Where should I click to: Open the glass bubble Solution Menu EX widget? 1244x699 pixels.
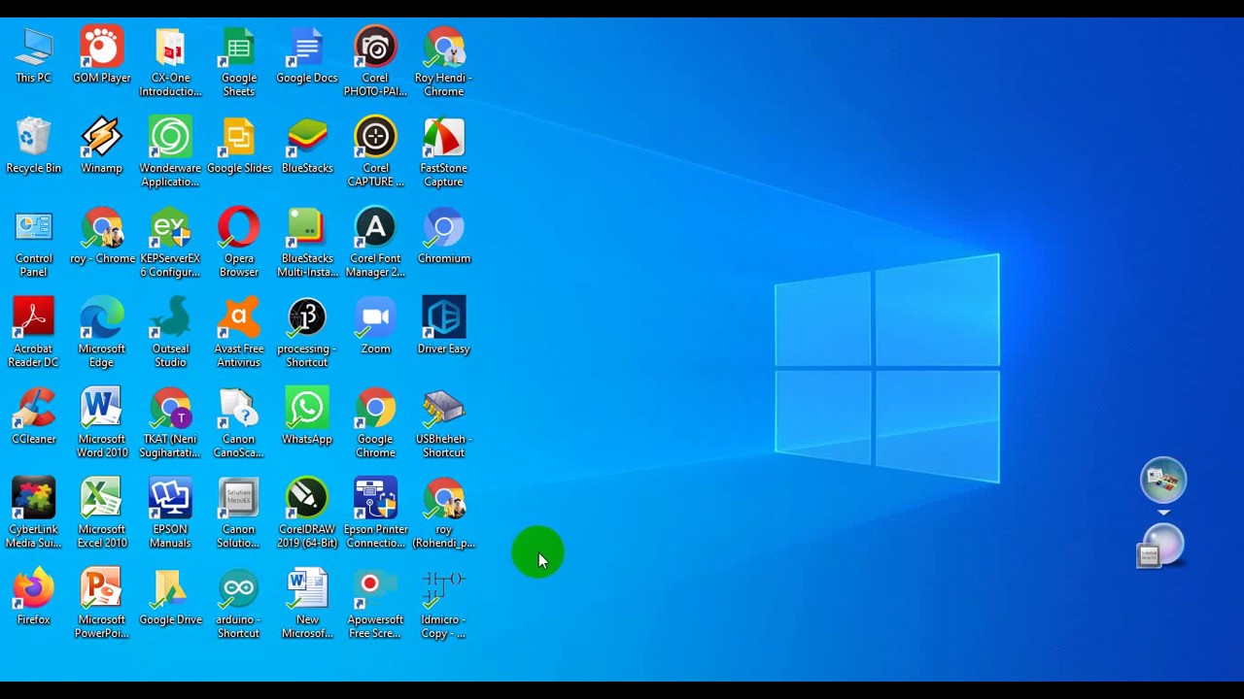[x=1161, y=547]
